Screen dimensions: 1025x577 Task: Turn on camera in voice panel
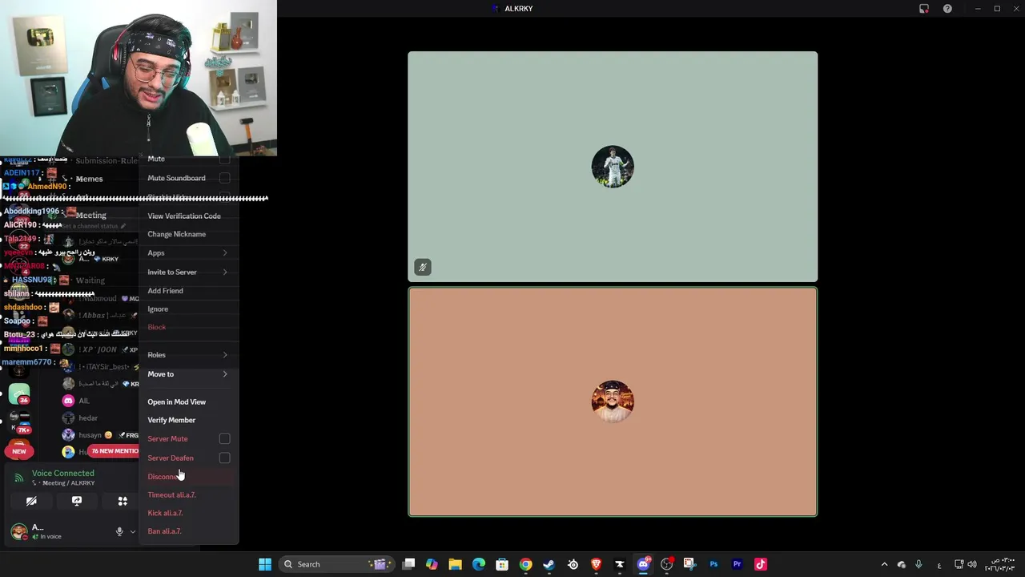pos(31,501)
